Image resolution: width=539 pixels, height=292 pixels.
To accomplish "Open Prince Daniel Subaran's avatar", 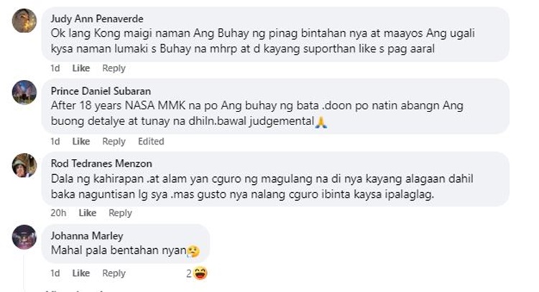I will (24, 92).
